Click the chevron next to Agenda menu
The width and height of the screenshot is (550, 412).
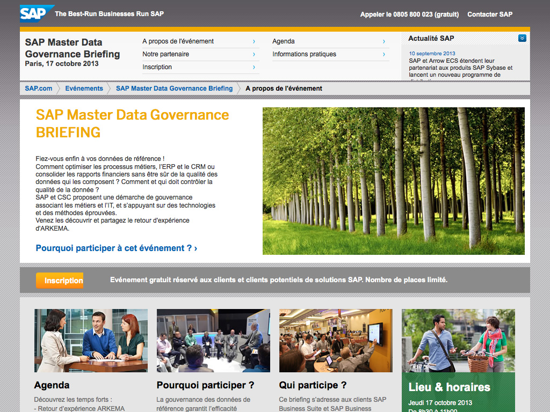coord(383,41)
